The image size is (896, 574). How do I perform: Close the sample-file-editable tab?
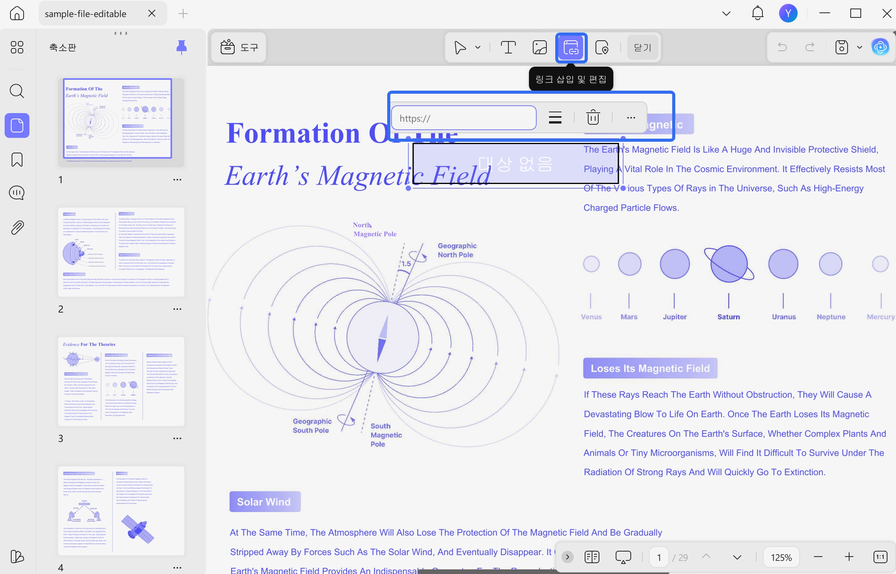coord(152,14)
